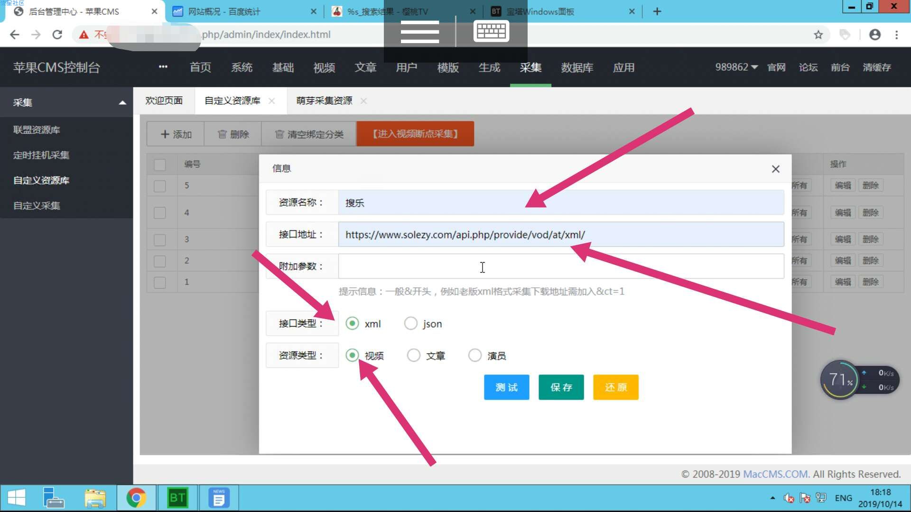Switch to the 欢迎页面 tab
Screen dimensions: 911x512
(164, 101)
